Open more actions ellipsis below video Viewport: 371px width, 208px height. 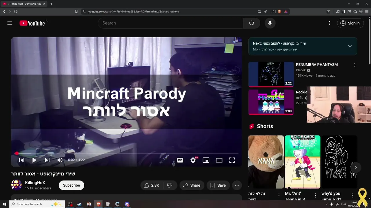[x=237, y=185]
